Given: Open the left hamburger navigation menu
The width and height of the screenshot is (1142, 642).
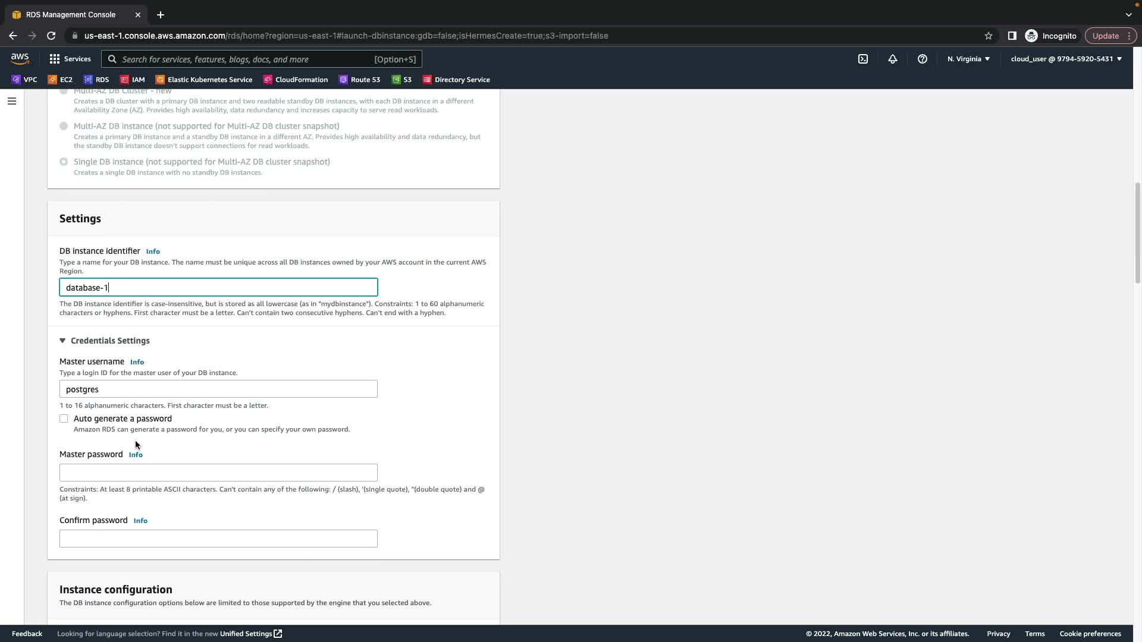Looking at the screenshot, I should [11, 101].
